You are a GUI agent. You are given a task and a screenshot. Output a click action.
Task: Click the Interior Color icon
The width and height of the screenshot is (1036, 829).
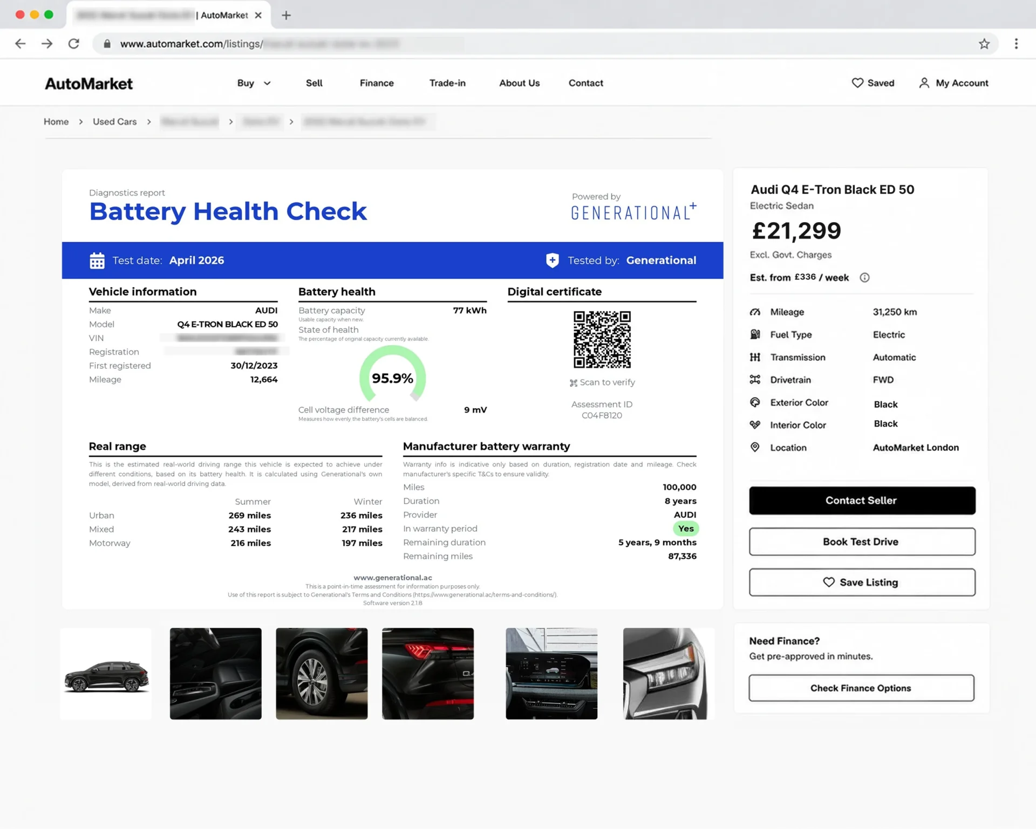tap(755, 425)
